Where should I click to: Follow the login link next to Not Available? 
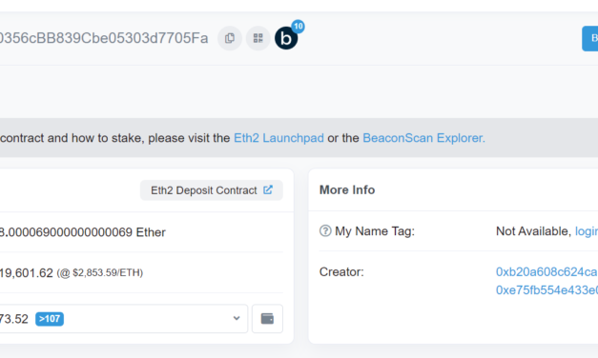point(587,231)
